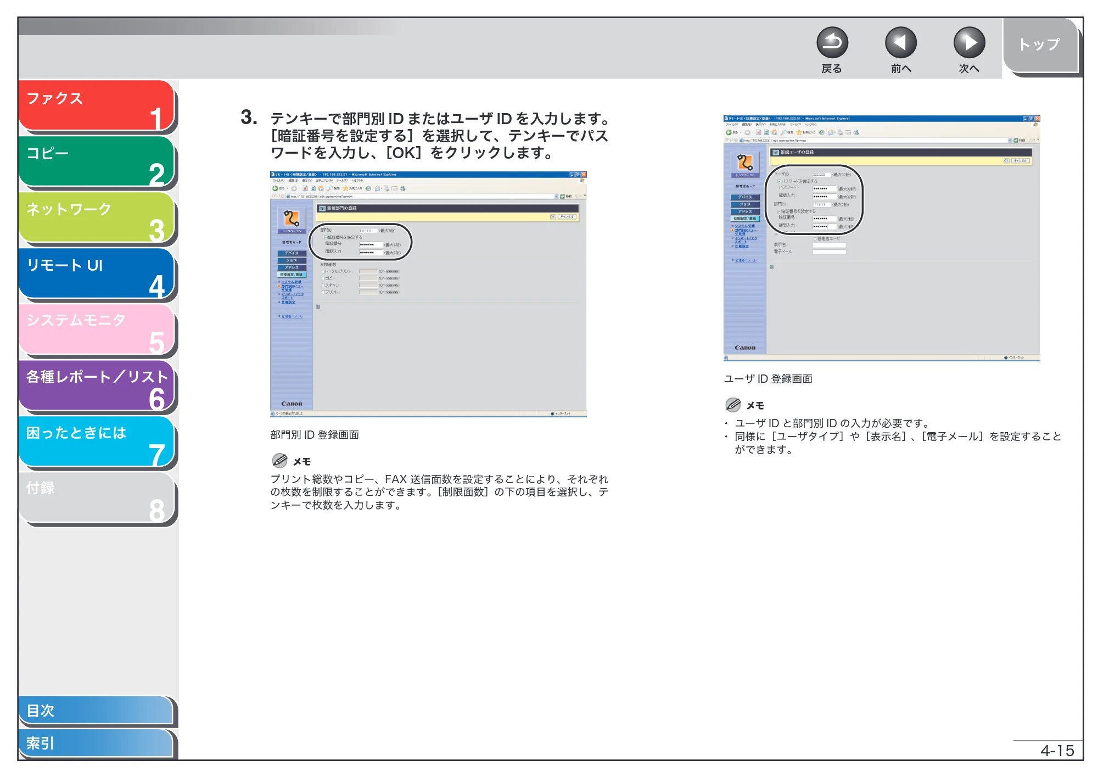Advance to next page with 次へ icon

(969, 43)
